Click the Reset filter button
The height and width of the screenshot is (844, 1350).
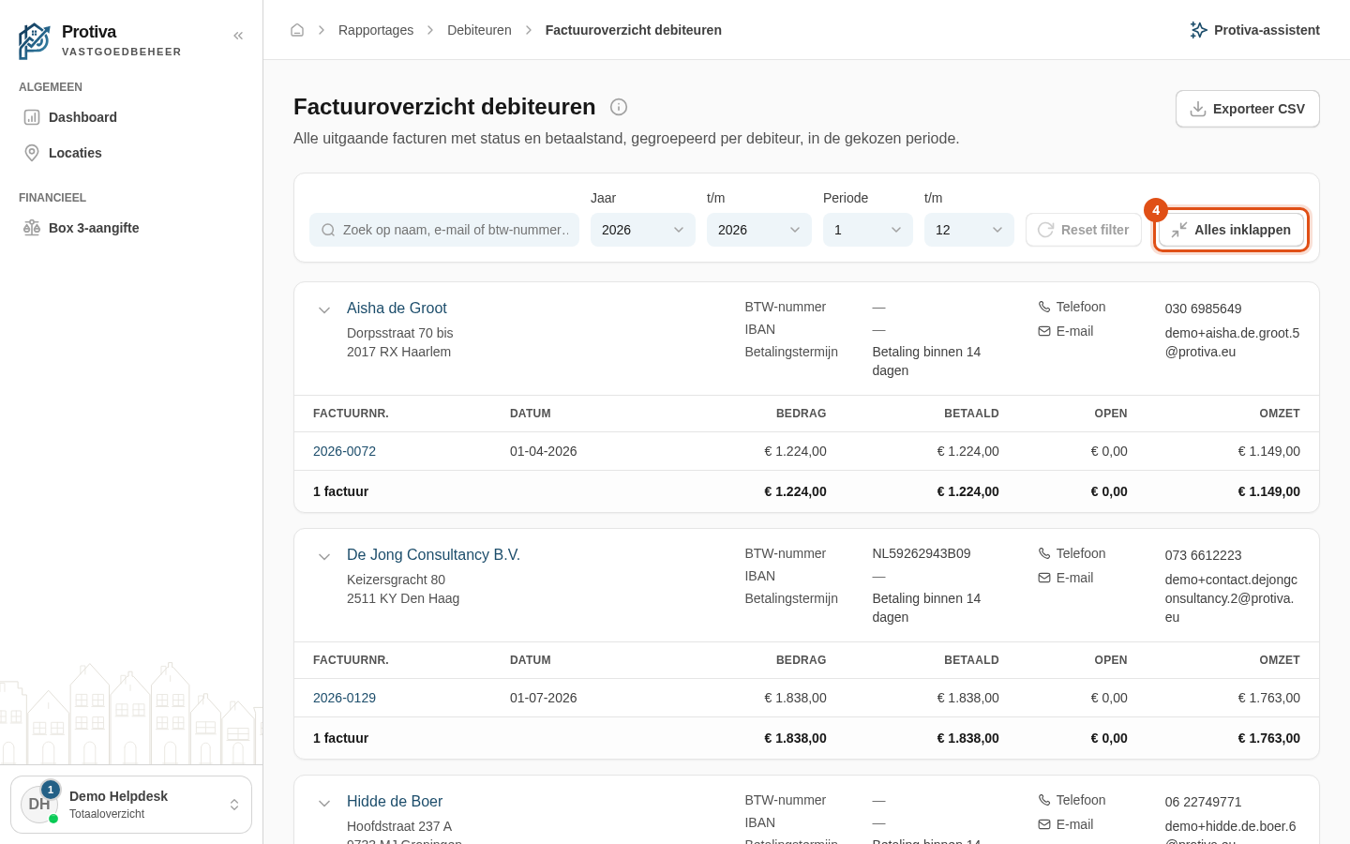click(1084, 230)
